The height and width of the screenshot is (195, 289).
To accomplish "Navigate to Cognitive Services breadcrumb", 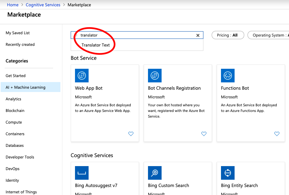I will point(43,5).
